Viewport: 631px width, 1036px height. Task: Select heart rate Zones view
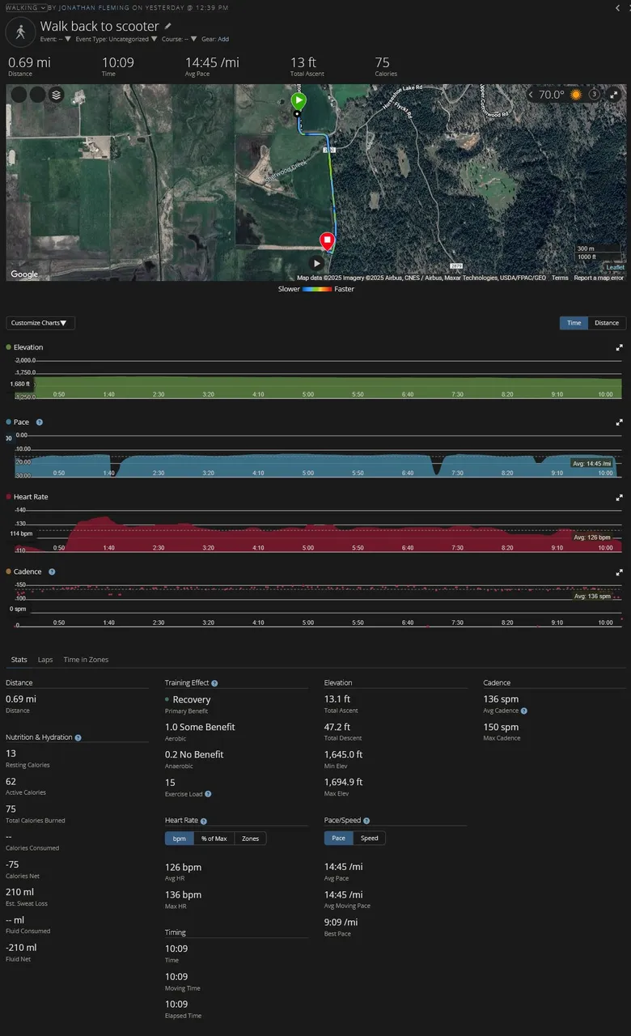pos(250,839)
